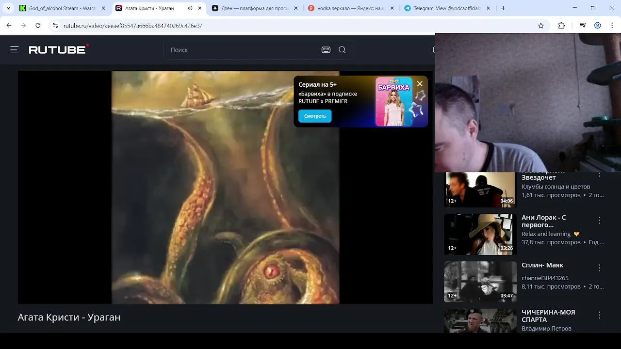621x349 pixels.
Task: Close the God_of_alcohol Stream tab
Action: point(103,8)
